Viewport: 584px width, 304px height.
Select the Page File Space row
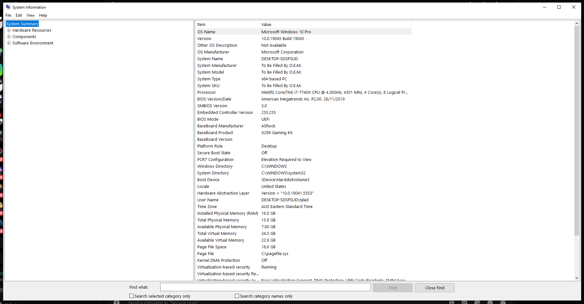pyautogui.click(x=304, y=247)
